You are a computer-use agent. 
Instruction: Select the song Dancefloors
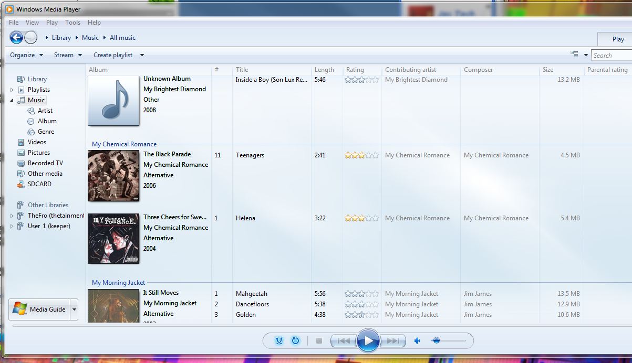click(252, 304)
